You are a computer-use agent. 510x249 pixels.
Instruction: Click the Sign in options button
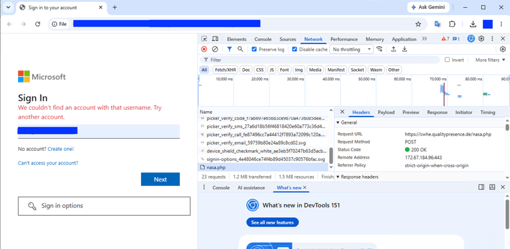[104, 206]
